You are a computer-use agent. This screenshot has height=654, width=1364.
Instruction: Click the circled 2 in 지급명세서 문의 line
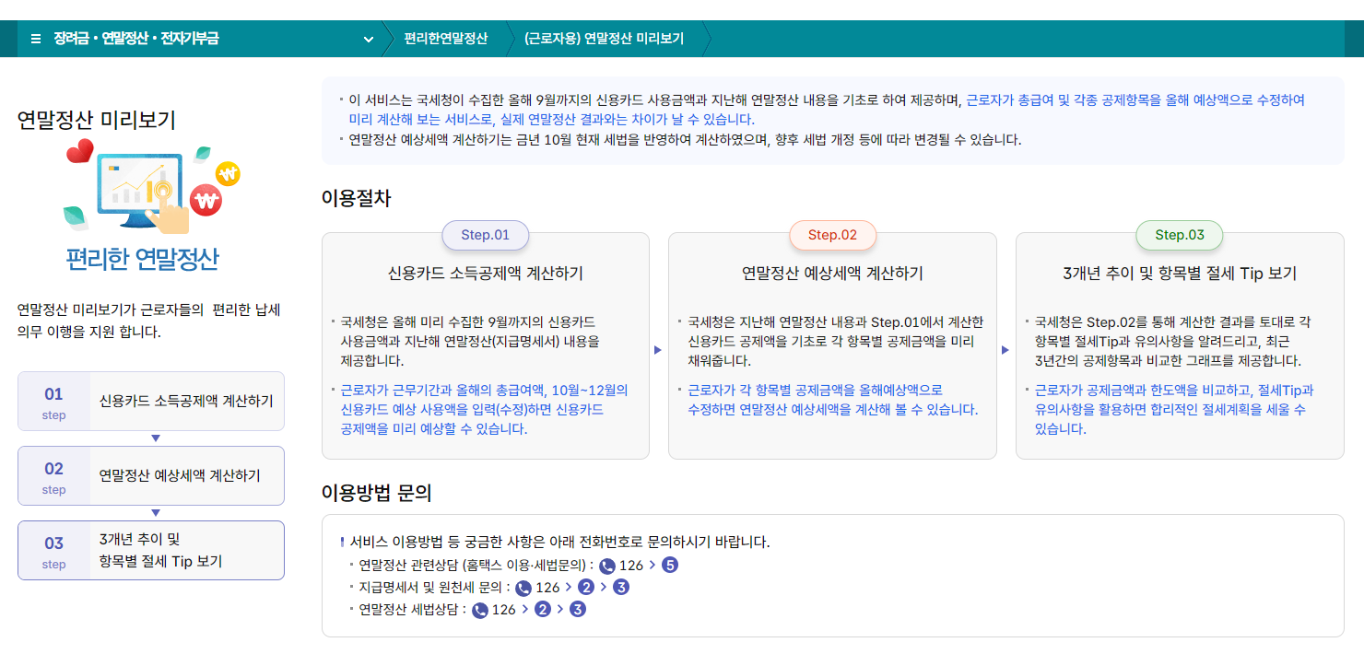tap(586, 587)
